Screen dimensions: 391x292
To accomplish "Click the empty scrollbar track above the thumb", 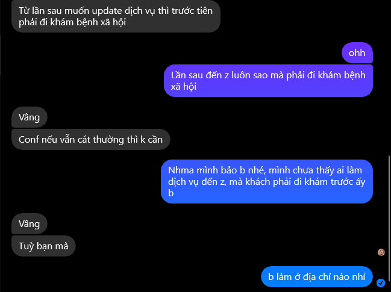I will (x=389, y=77).
